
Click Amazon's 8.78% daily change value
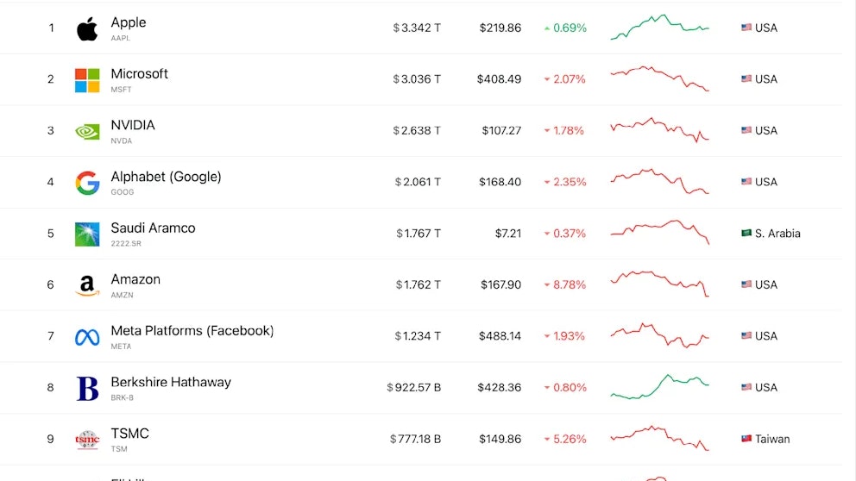pos(569,284)
